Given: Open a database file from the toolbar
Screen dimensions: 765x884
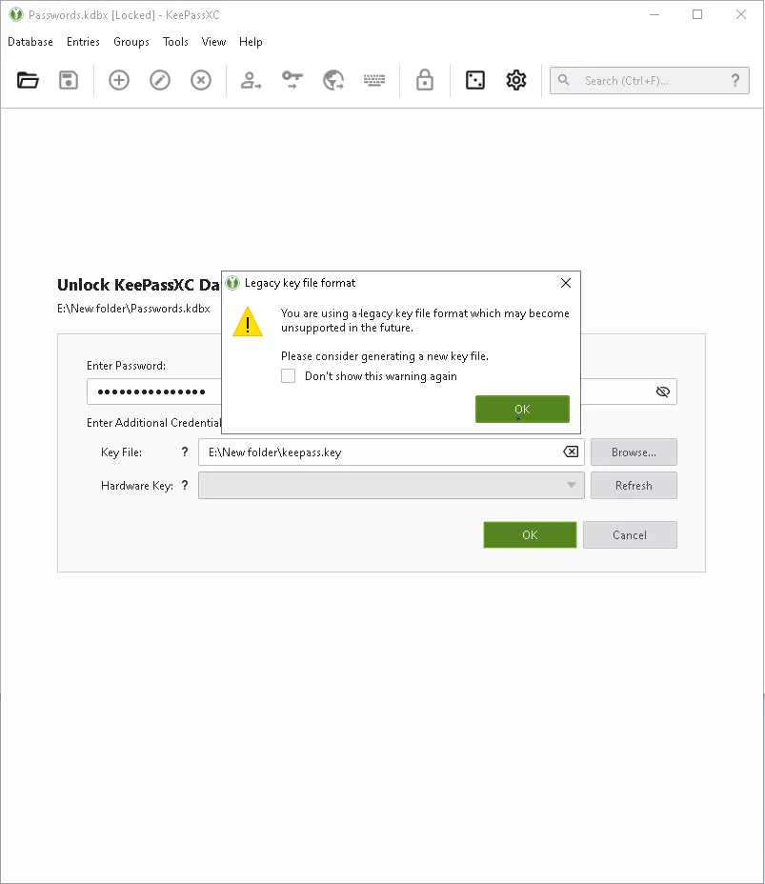Looking at the screenshot, I should [x=27, y=80].
